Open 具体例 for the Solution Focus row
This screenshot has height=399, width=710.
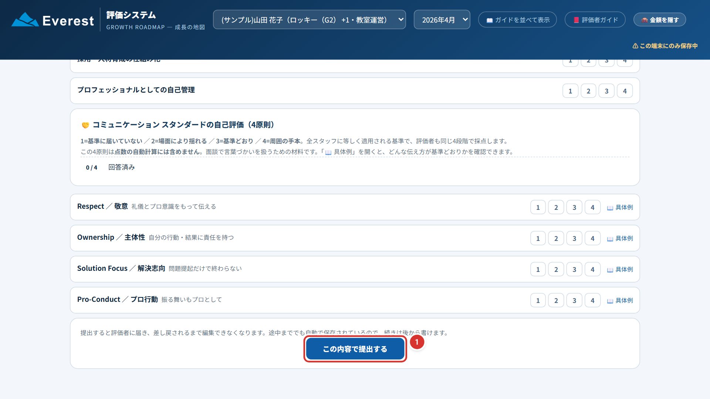point(620,269)
